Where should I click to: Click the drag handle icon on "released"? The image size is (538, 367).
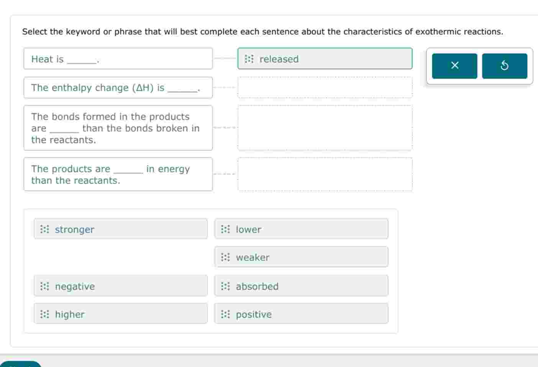point(249,59)
